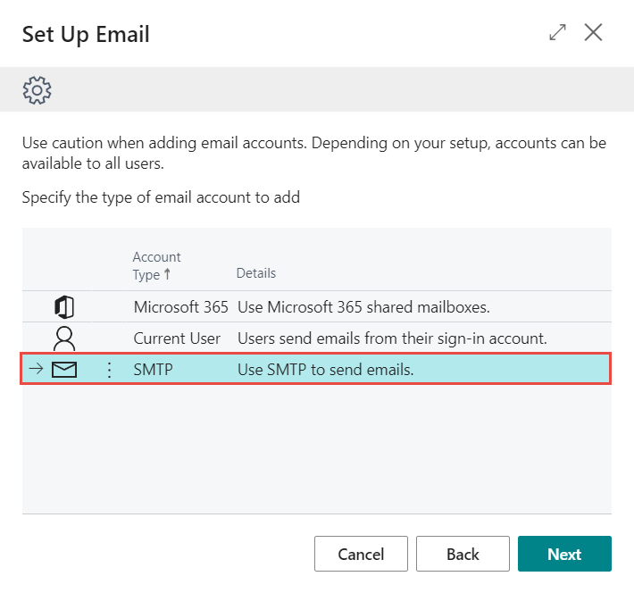
Task: Open the Details column header menu
Action: pos(256,273)
